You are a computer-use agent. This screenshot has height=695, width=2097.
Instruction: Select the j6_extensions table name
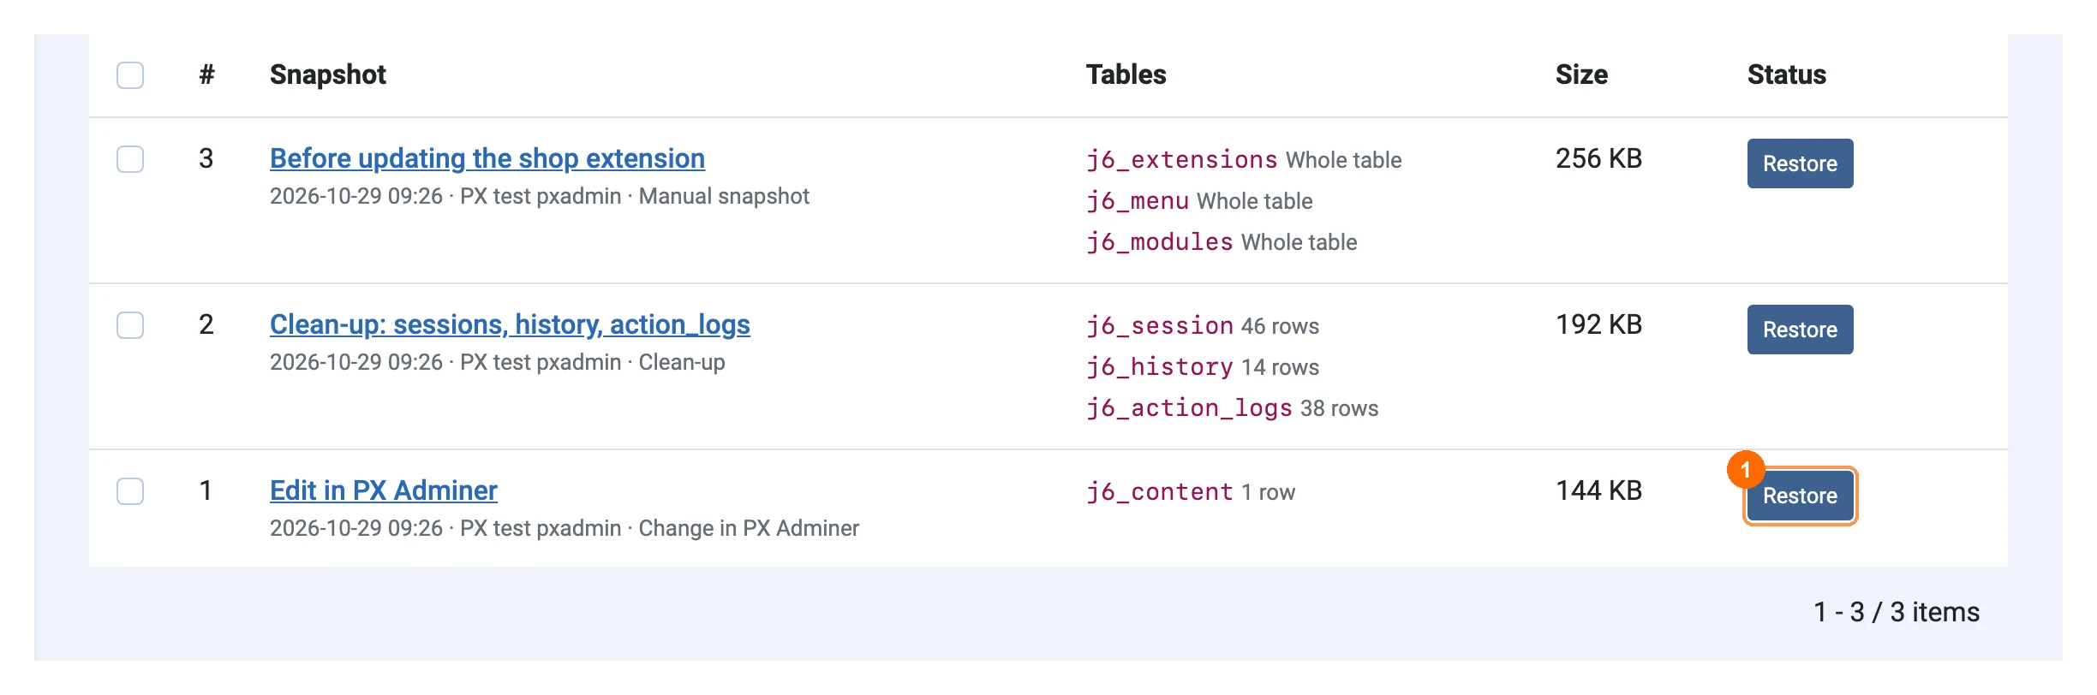1181,159
